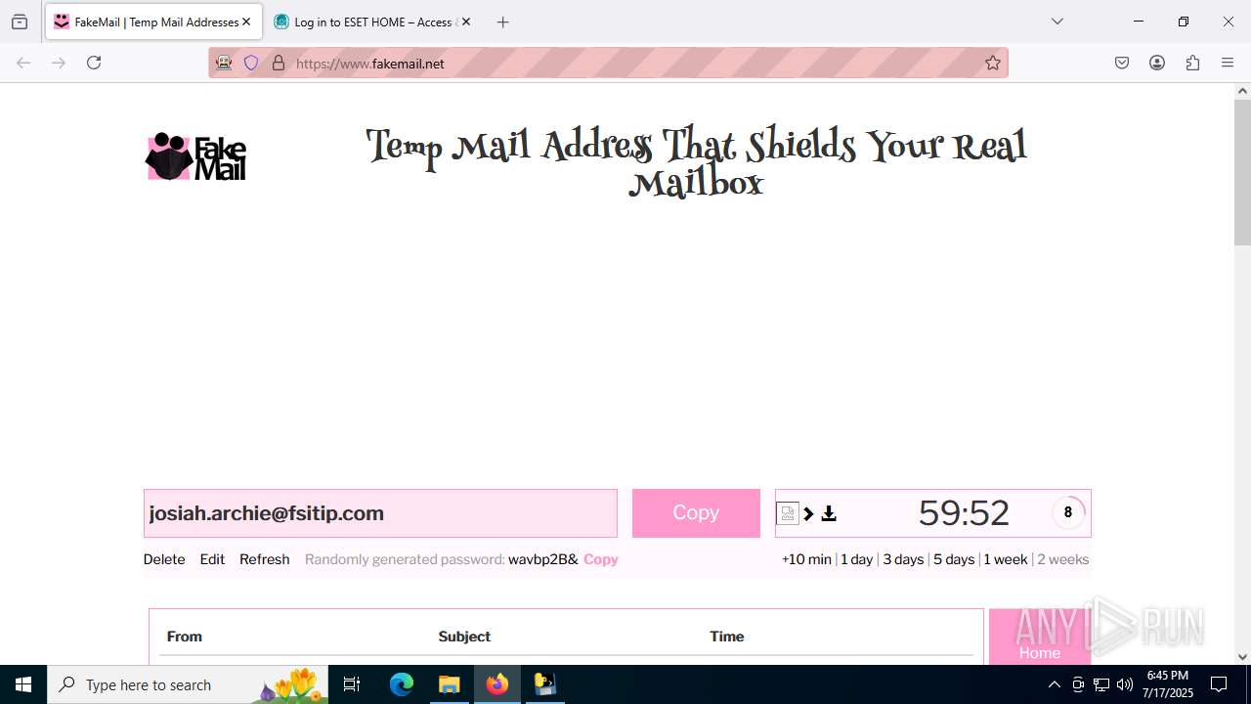Click the Subject column header
The height and width of the screenshot is (704, 1251).
[x=464, y=637]
